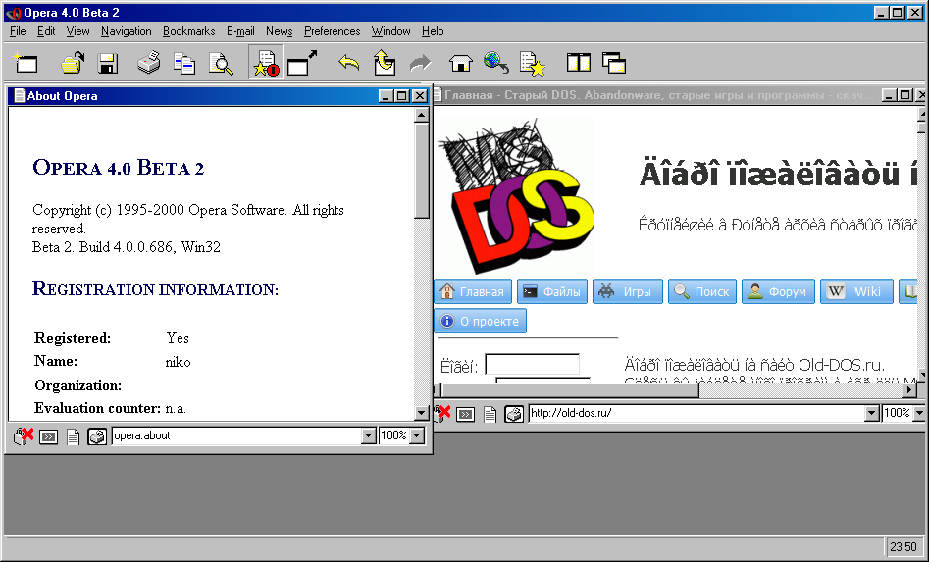Toggle document mode icon in About Opera window

(x=73, y=437)
